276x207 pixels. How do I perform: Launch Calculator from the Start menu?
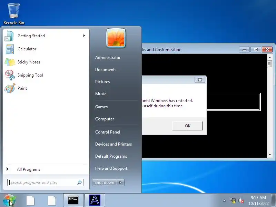[x=46, y=49]
